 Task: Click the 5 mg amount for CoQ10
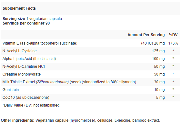click(x=160, y=98)
